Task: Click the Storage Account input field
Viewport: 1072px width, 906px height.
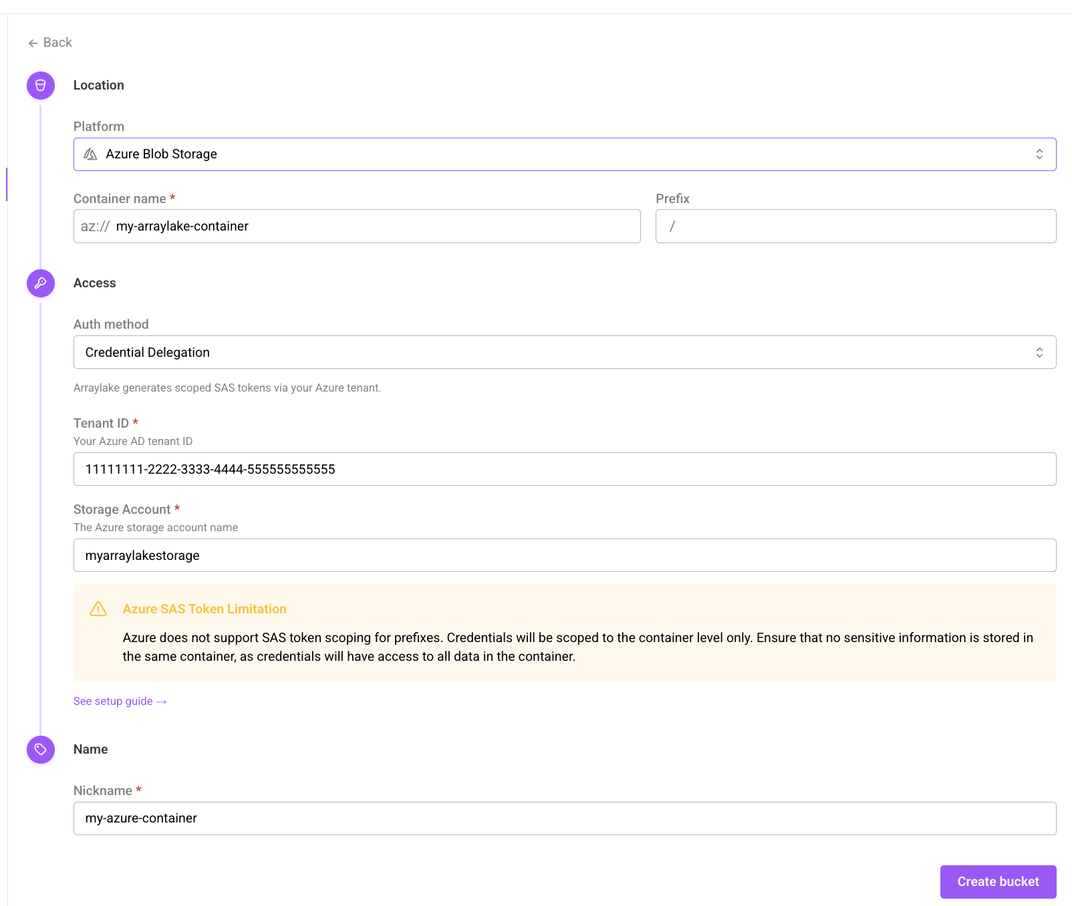Action: [565, 555]
